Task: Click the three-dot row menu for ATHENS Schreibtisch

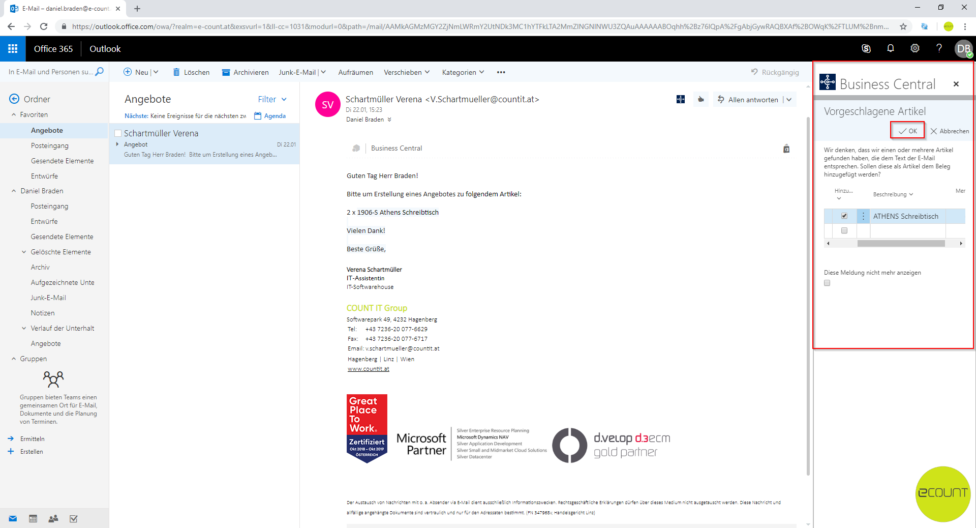Action: pos(863,216)
